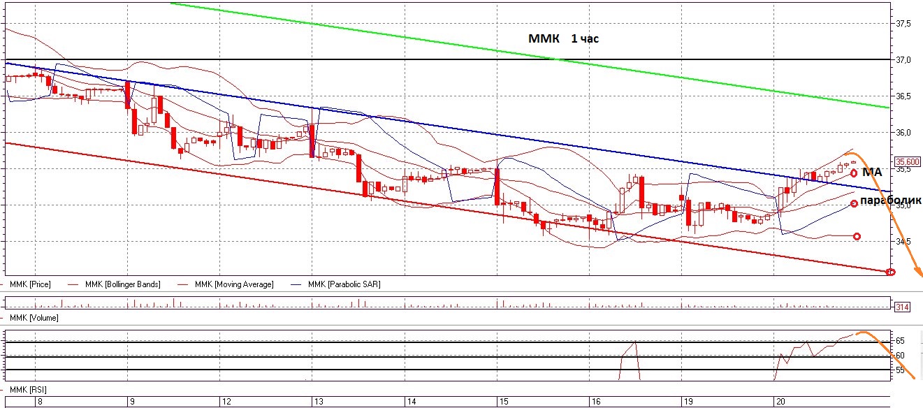Select the MMK [Price] legend entry
This screenshot has width=923, height=408.
tap(31, 284)
